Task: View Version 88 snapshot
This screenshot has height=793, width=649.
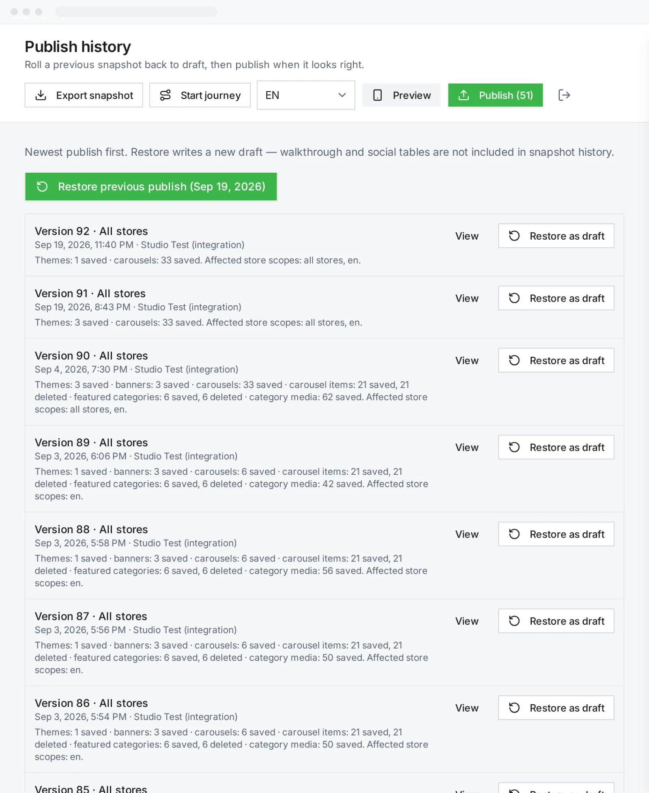Action: tap(467, 534)
